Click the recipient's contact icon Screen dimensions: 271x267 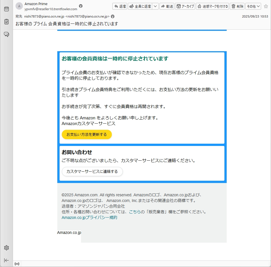[113, 16]
